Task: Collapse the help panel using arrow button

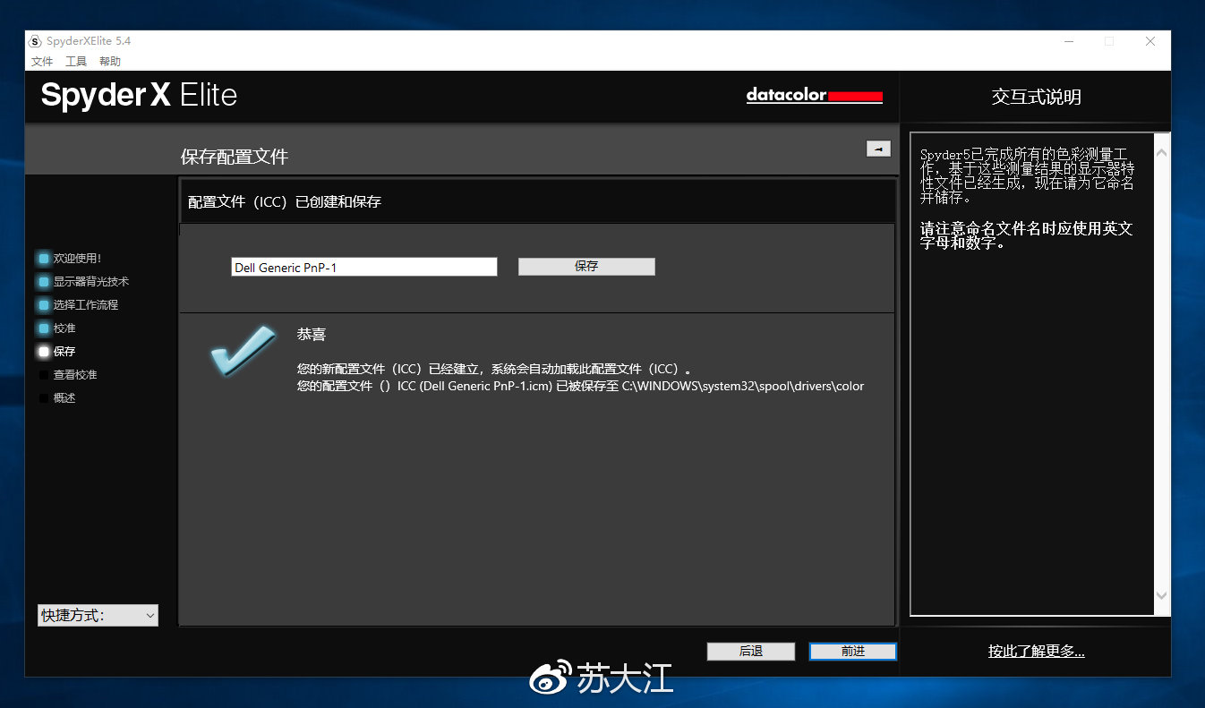Action: tap(878, 149)
